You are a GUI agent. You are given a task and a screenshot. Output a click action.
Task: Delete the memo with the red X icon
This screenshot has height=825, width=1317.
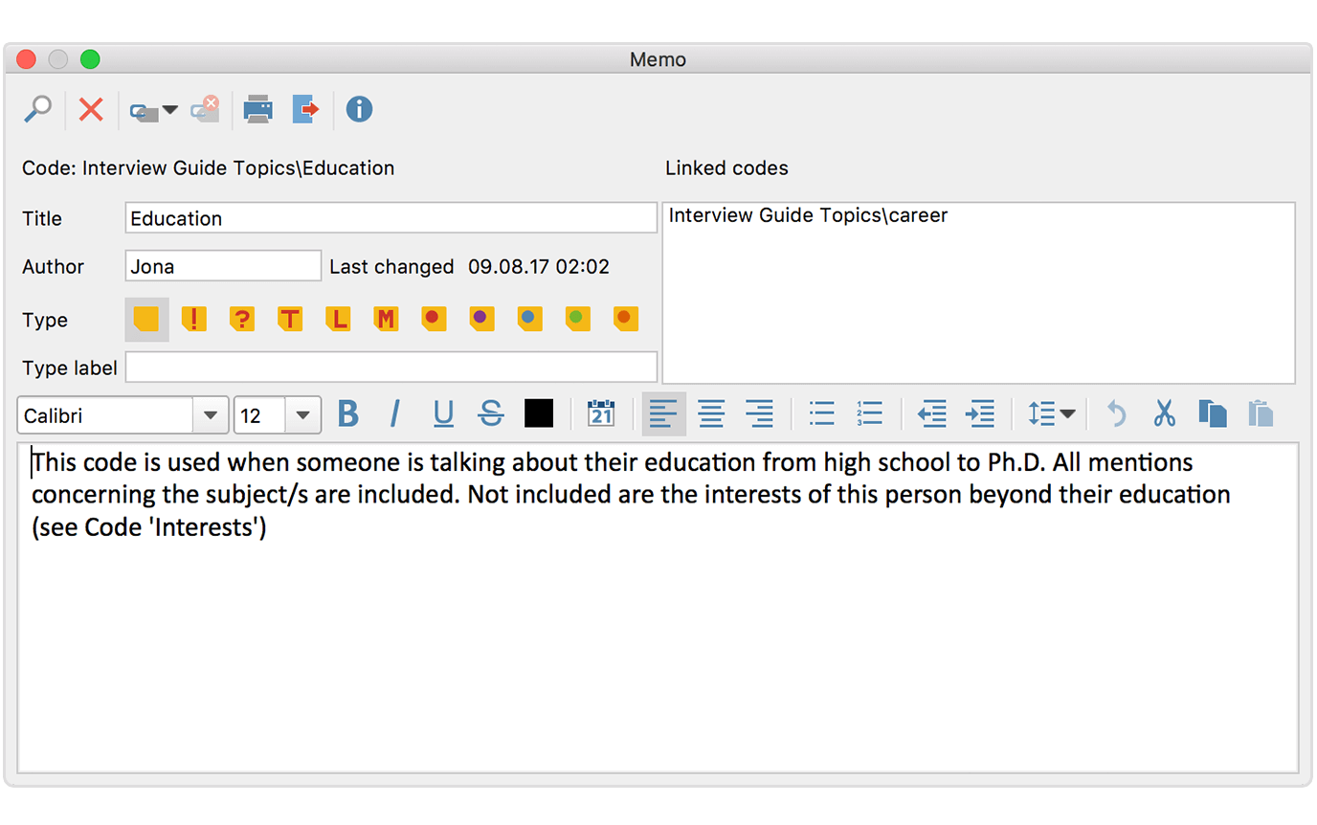pyautogui.click(x=91, y=109)
